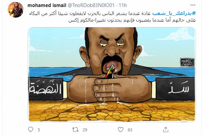The width and height of the screenshot is (203, 135).
Task: Click the سد label on the right sleeve
Action: pos(179,88)
